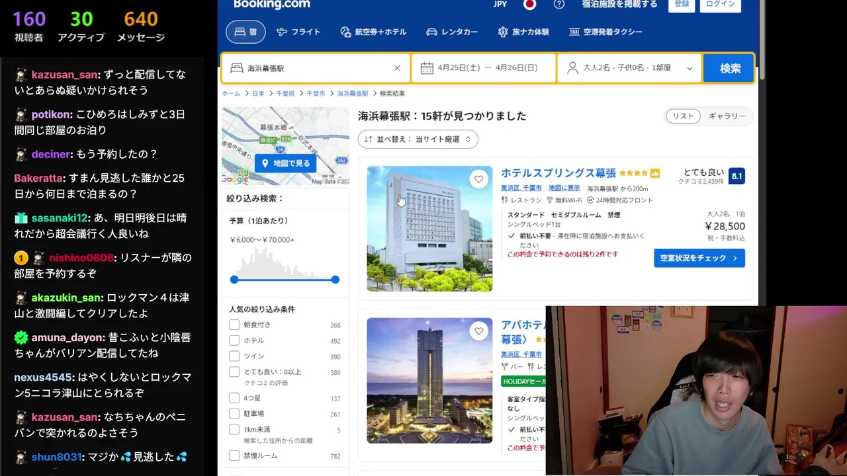Click the 地図で見る map button
Viewport: 847px width, 476px height.
286,163
